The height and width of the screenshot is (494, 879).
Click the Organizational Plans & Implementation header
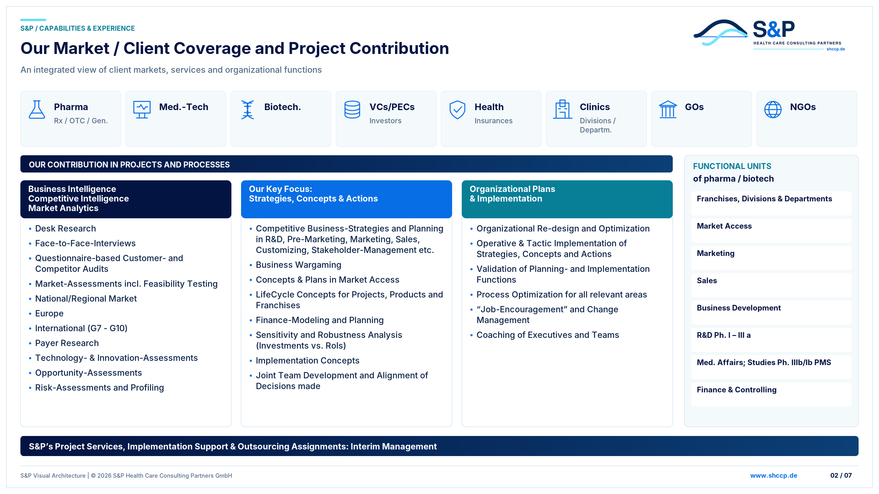point(567,199)
